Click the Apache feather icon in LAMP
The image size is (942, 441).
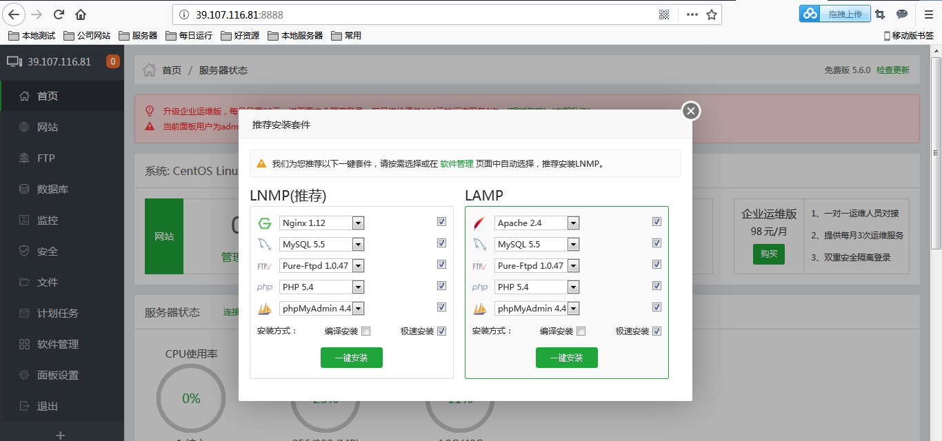(480, 223)
